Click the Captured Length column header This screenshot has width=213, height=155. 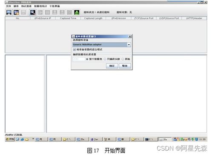[93, 18]
